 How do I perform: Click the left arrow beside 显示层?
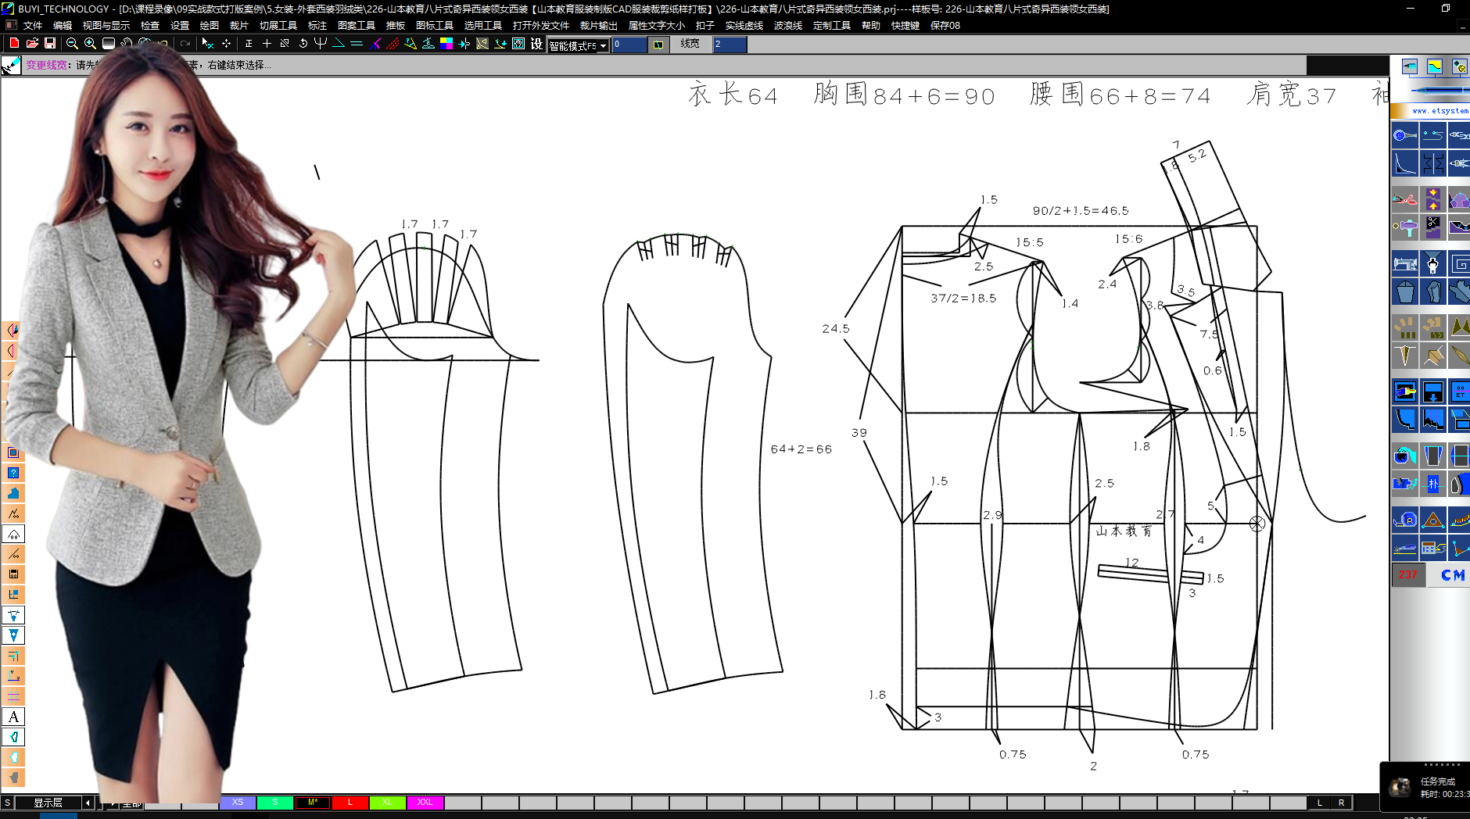click(88, 803)
